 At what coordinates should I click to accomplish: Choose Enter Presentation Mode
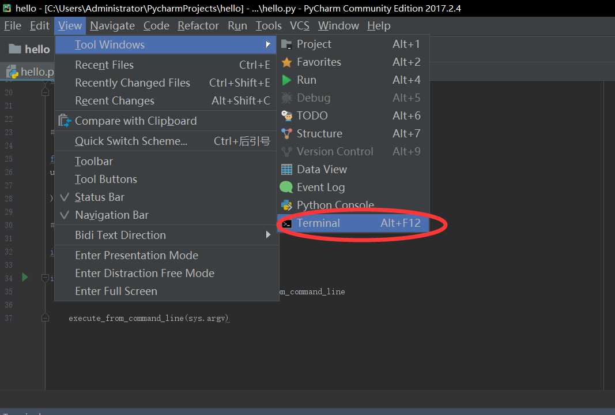click(165, 255)
